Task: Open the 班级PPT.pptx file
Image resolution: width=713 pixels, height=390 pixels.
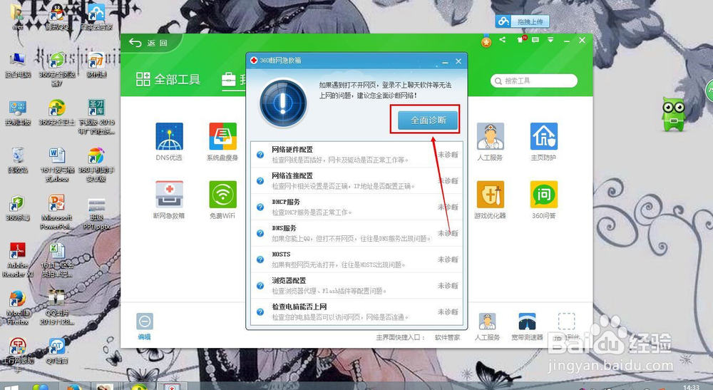Action: click(x=96, y=214)
